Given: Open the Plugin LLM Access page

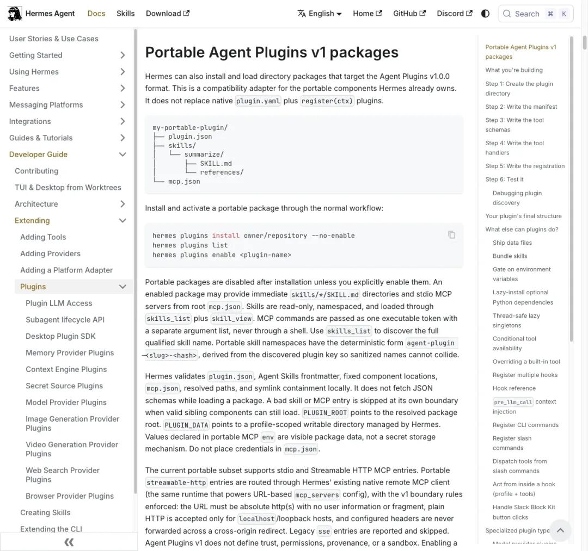Looking at the screenshot, I should tap(59, 303).
